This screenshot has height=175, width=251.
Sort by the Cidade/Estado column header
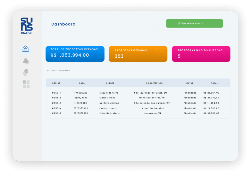(154, 83)
